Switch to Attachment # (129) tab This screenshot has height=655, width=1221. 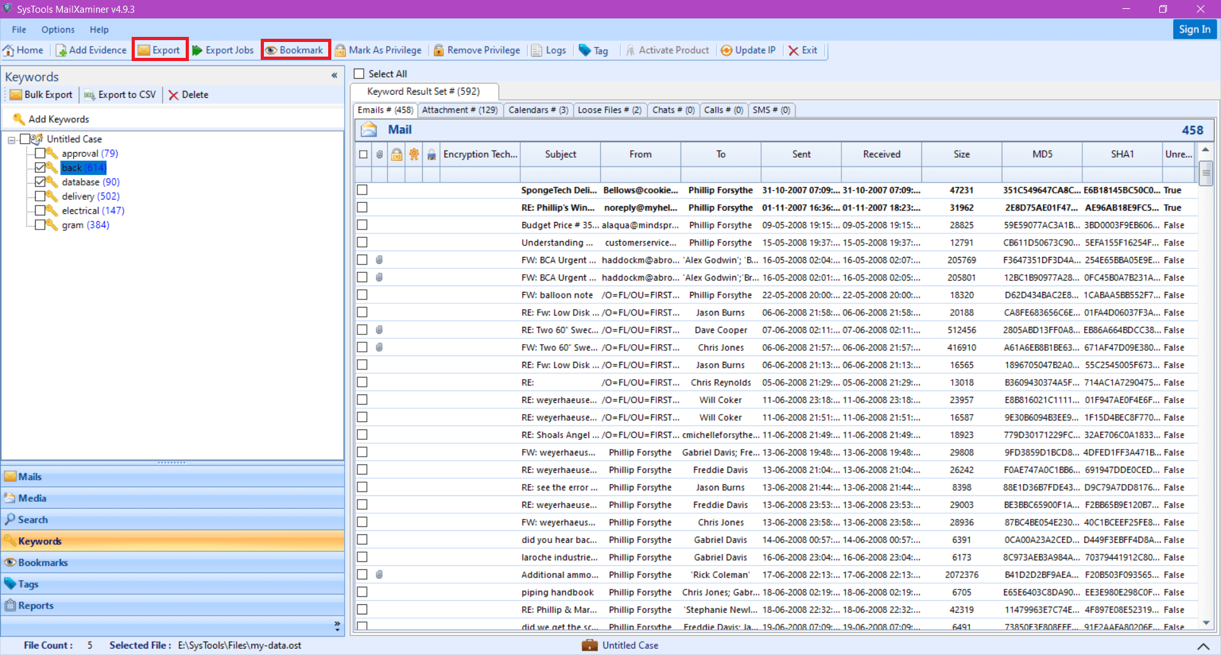pos(460,110)
